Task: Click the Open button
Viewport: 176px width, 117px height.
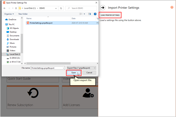Action: (74, 73)
